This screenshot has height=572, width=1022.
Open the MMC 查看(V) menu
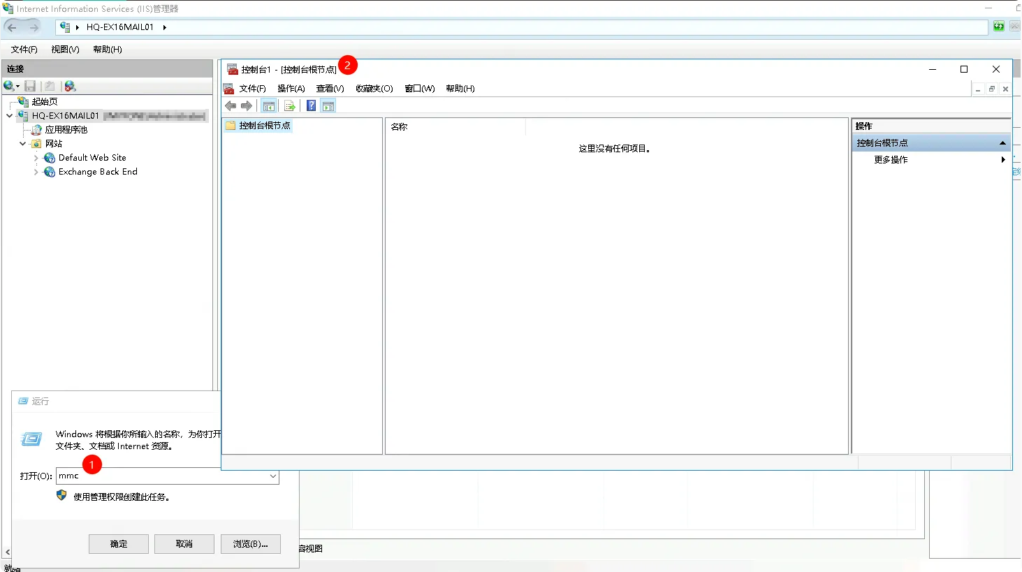click(330, 89)
